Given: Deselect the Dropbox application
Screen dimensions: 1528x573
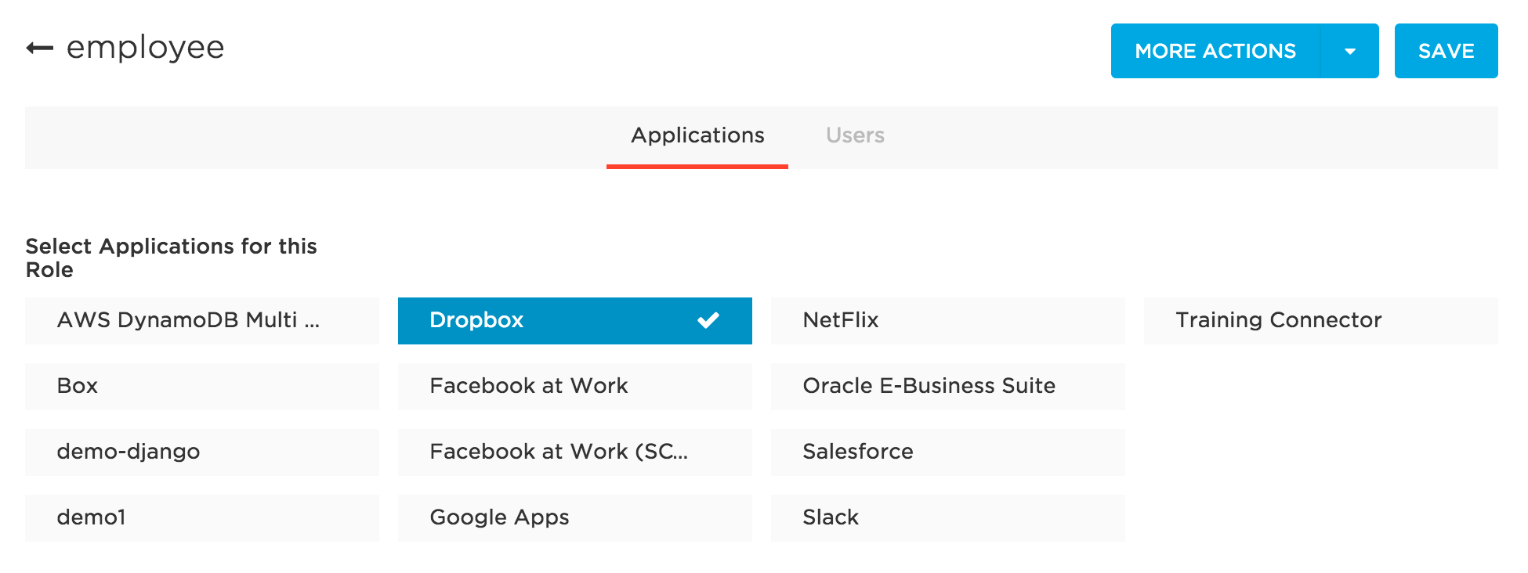Looking at the screenshot, I should [x=575, y=321].
